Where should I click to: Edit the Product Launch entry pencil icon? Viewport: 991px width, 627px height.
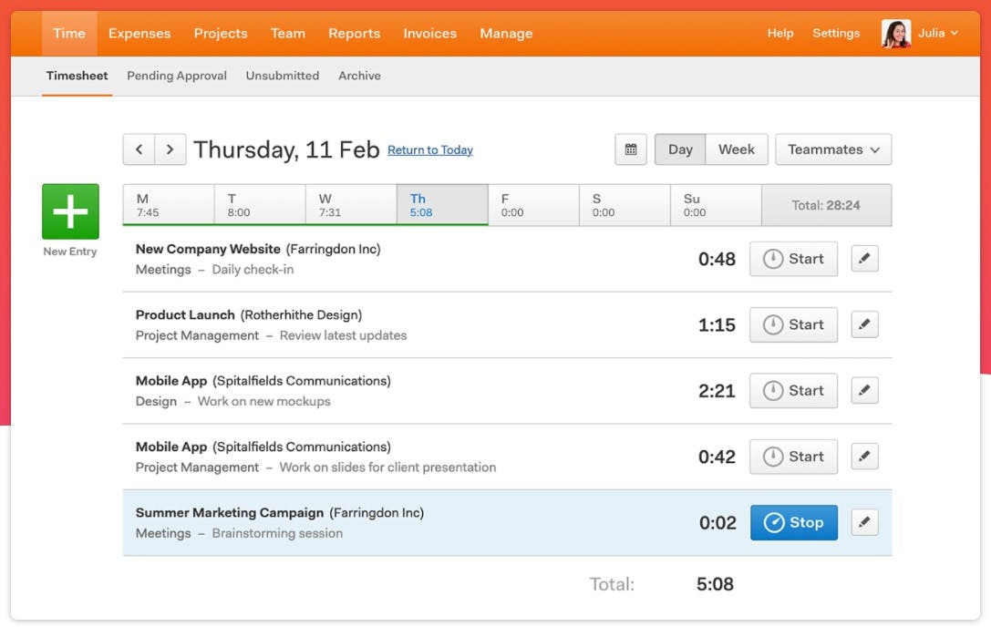[864, 324]
